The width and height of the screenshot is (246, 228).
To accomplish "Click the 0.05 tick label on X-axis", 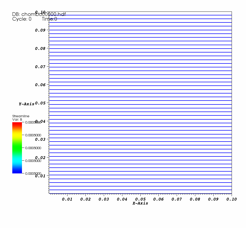I will coord(140,199).
